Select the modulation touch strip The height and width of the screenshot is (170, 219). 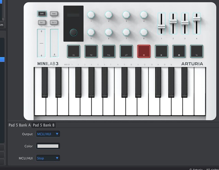click(54, 43)
